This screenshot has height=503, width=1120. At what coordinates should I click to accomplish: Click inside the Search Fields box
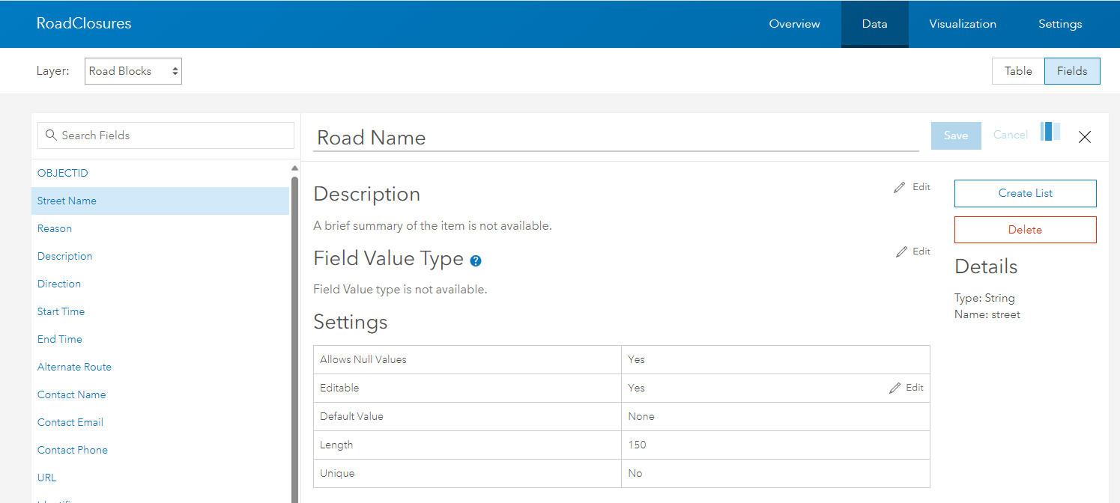165,135
